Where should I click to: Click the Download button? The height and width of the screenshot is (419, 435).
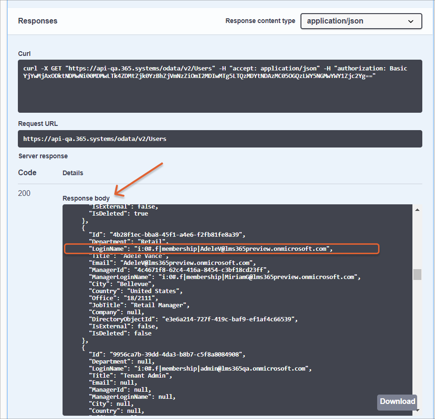pos(397,401)
